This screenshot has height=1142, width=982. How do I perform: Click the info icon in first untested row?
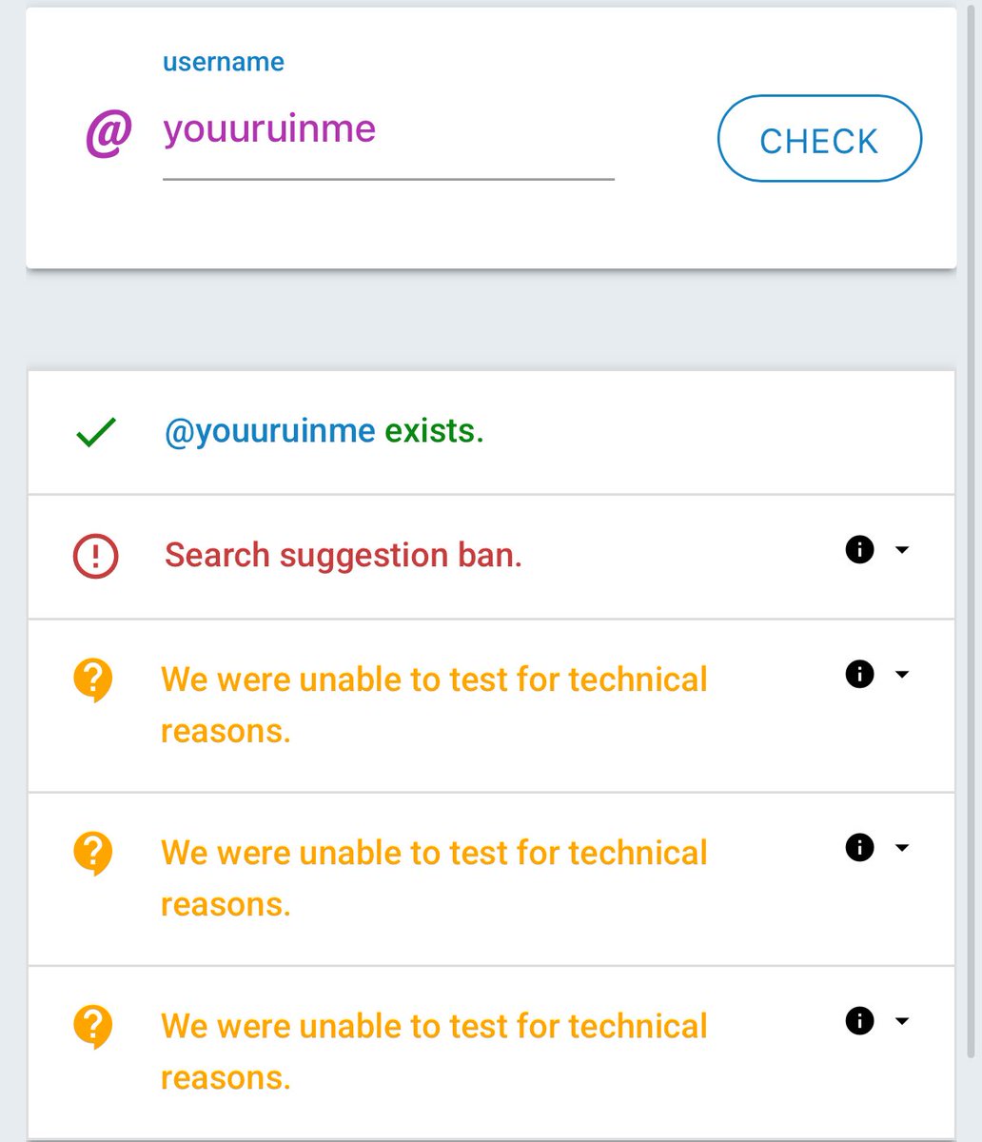(859, 675)
